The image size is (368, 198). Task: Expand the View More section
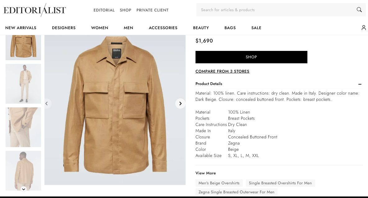click(205, 173)
